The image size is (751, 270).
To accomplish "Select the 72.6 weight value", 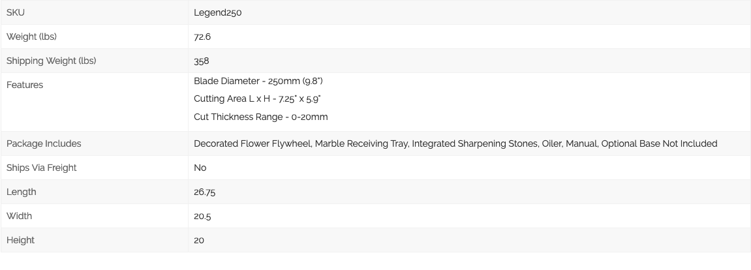I will (x=202, y=37).
